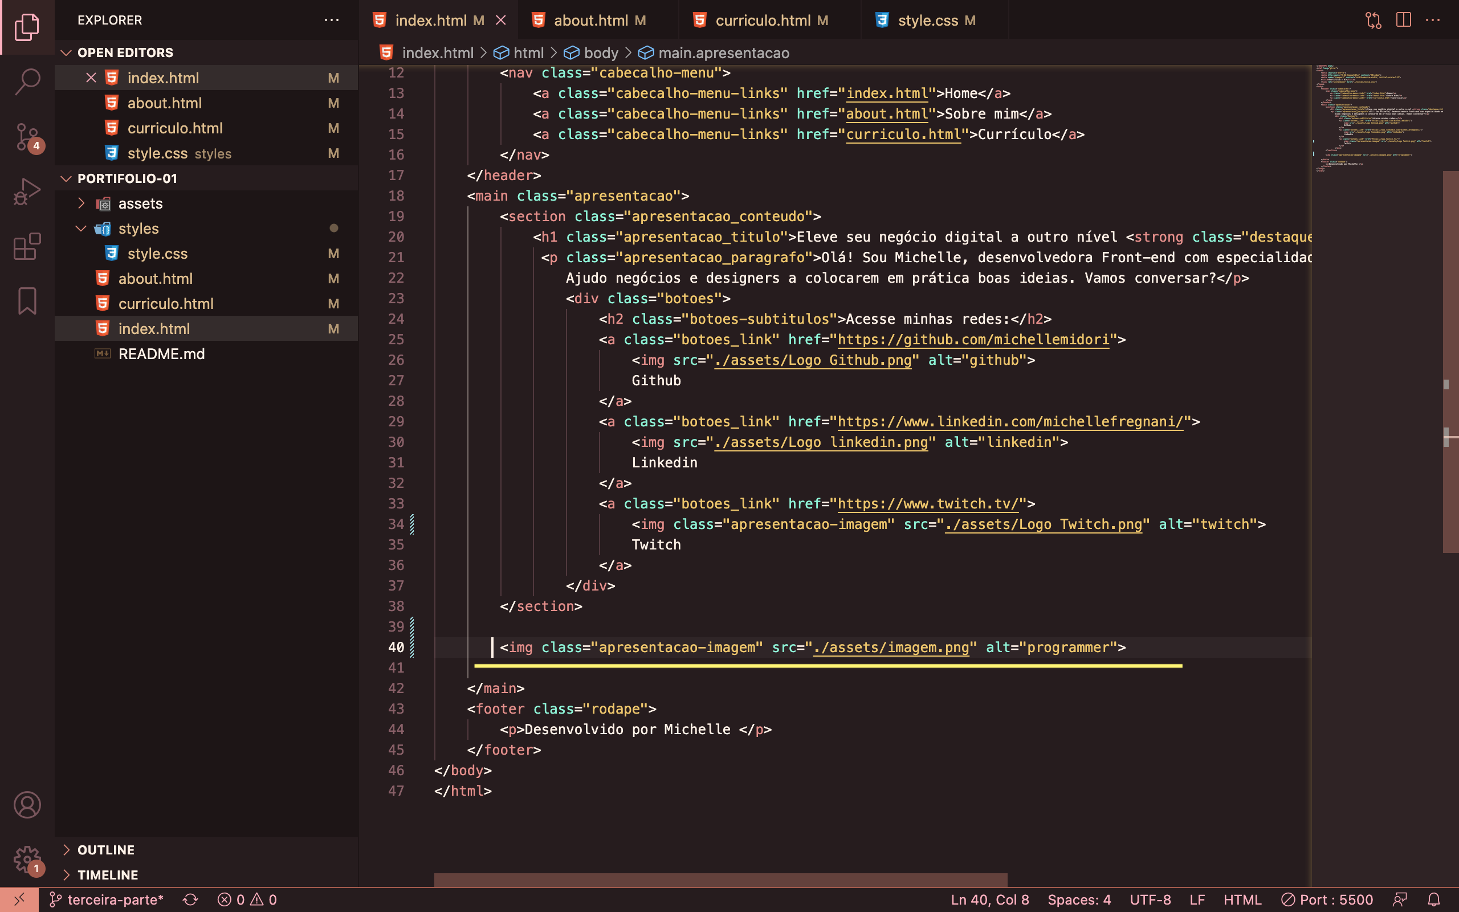This screenshot has height=912, width=1459.
Task: Click the footer class="rodape" line text
Action: tap(562, 709)
